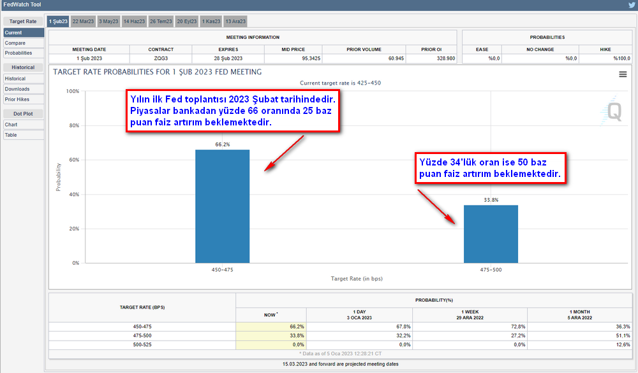Screen dimensions: 638x373
Task: Click the Dot Plot section header
Action: coord(23,114)
